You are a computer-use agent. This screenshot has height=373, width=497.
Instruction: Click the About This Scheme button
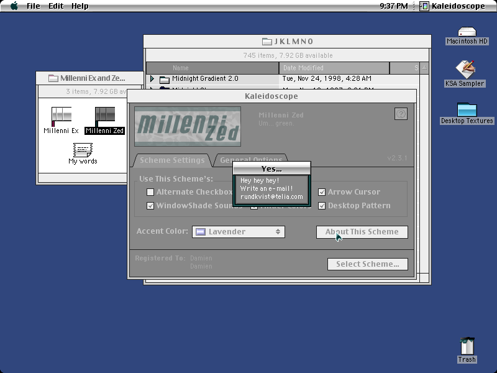pyautogui.click(x=362, y=232)
